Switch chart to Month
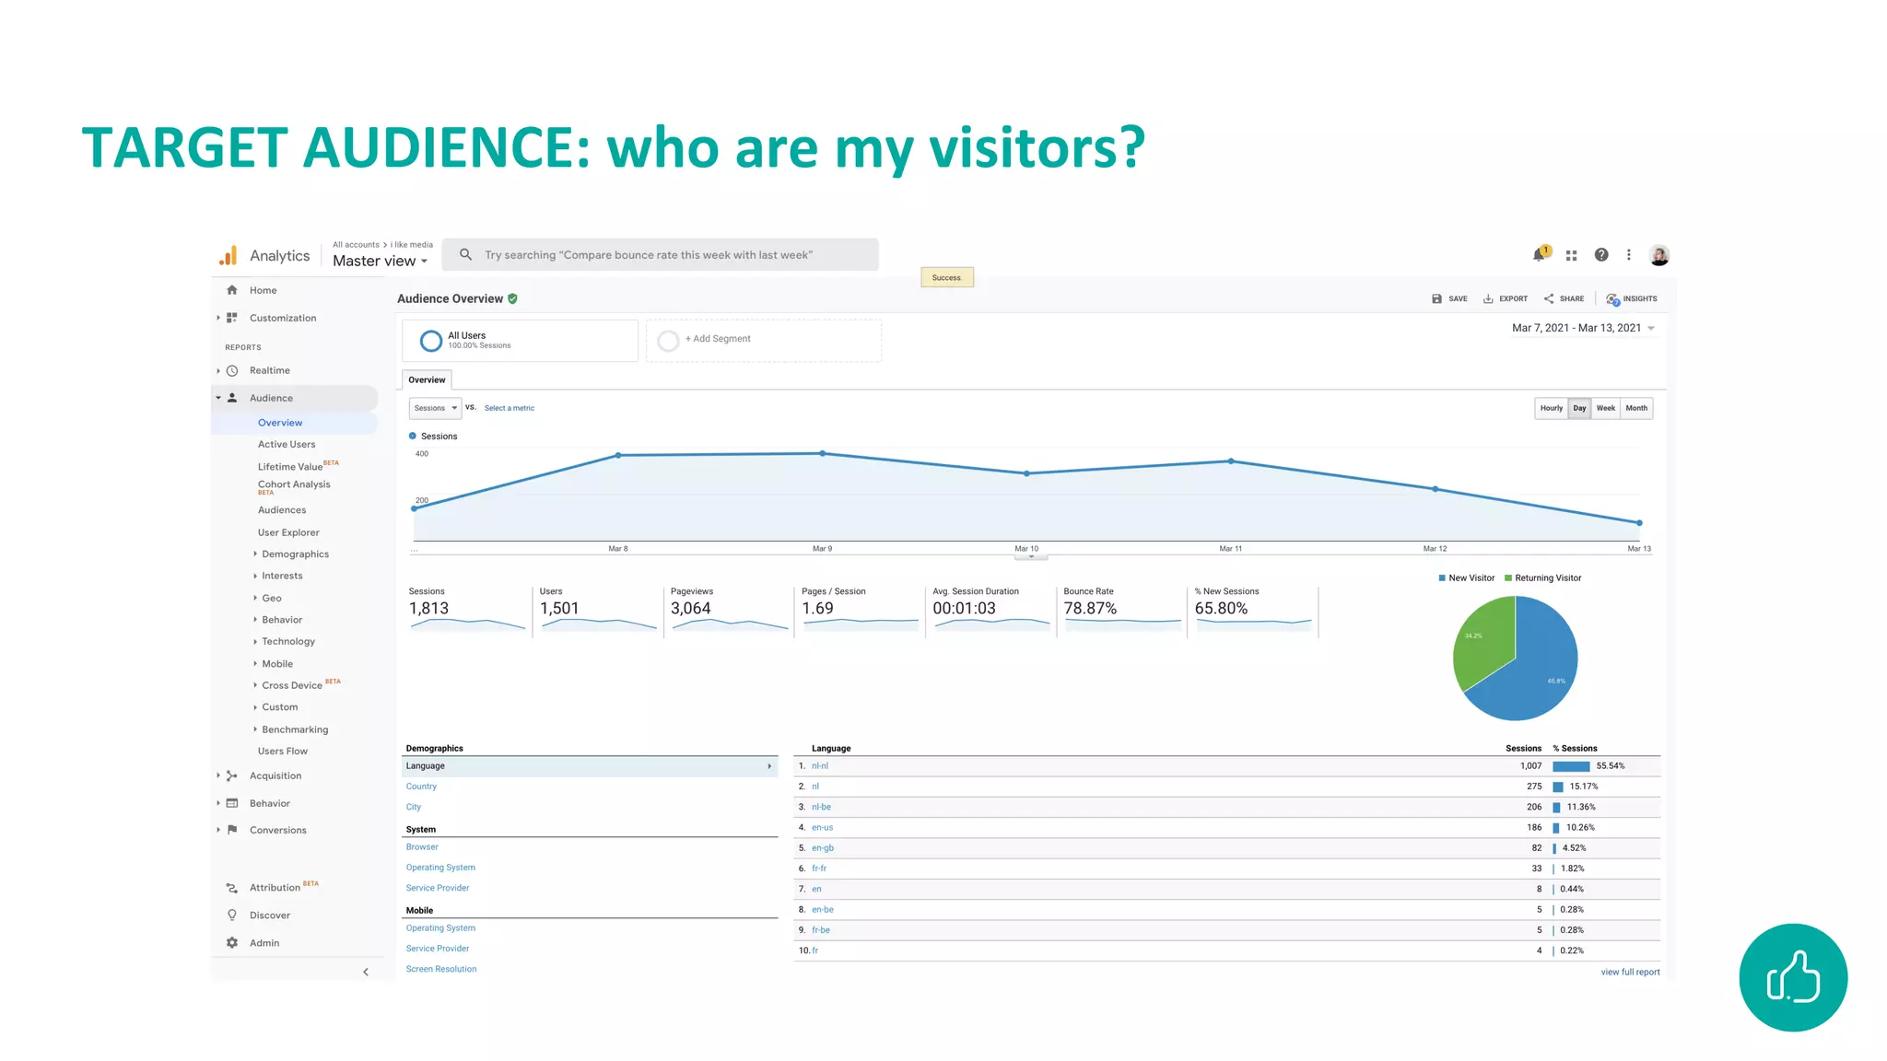 coord(1636,408)
